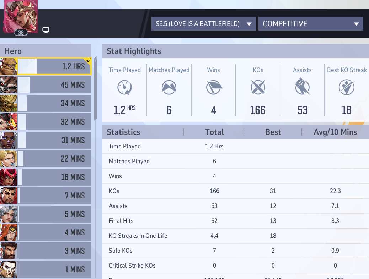Screen dimensions: 369x279
Task: Click the hero list scrollbar
Action: click(95, 89)
